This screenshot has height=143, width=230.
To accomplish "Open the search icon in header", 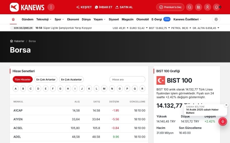I will coord(189,7).
